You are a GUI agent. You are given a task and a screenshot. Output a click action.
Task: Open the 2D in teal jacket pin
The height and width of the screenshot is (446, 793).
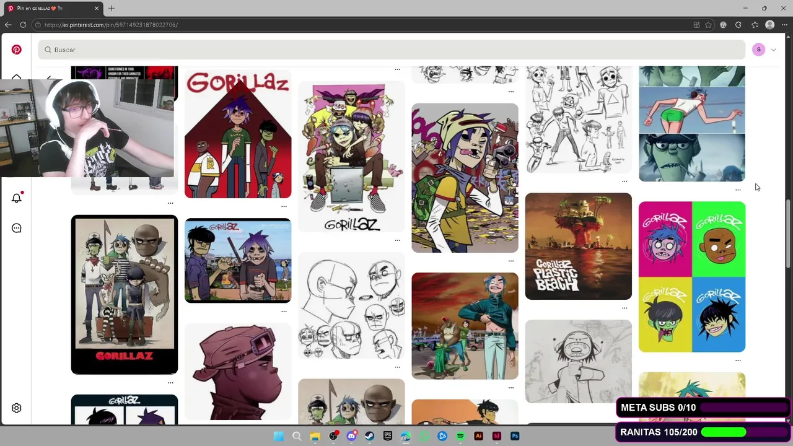pos(465,326)
